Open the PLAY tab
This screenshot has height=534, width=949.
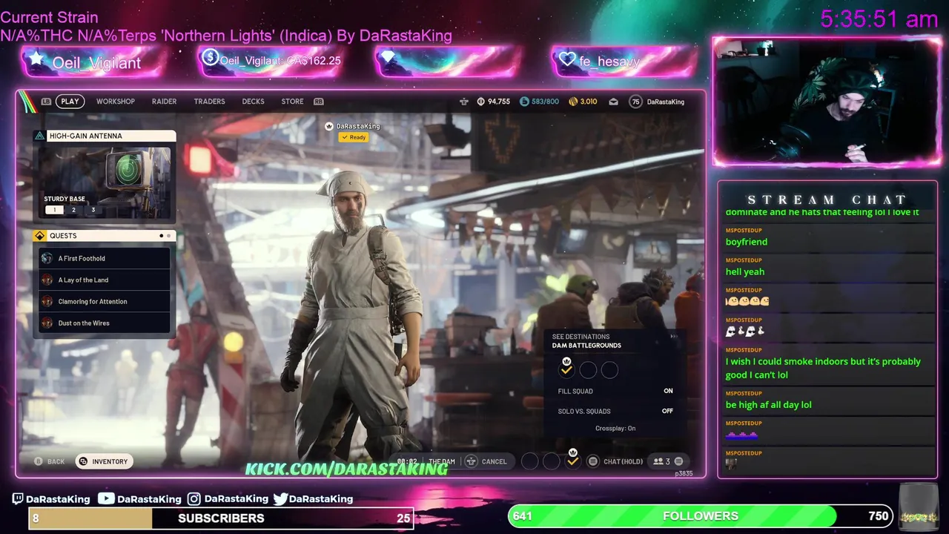coord(70,102)
